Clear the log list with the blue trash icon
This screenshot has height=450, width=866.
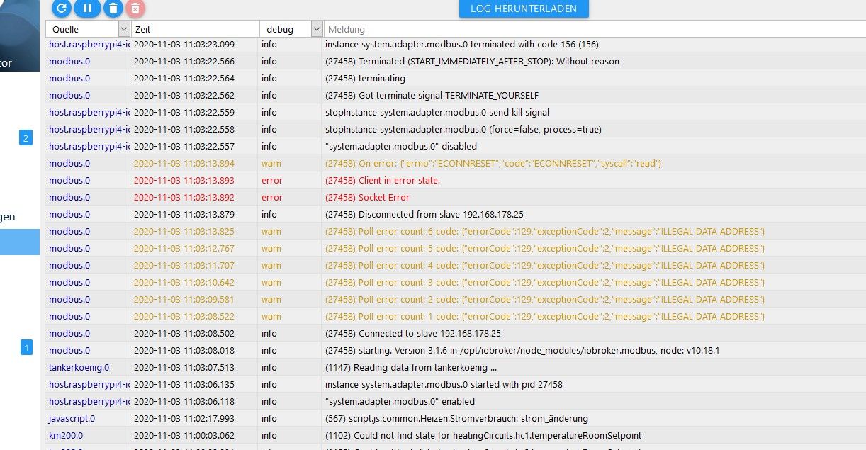tap(113, 9)
